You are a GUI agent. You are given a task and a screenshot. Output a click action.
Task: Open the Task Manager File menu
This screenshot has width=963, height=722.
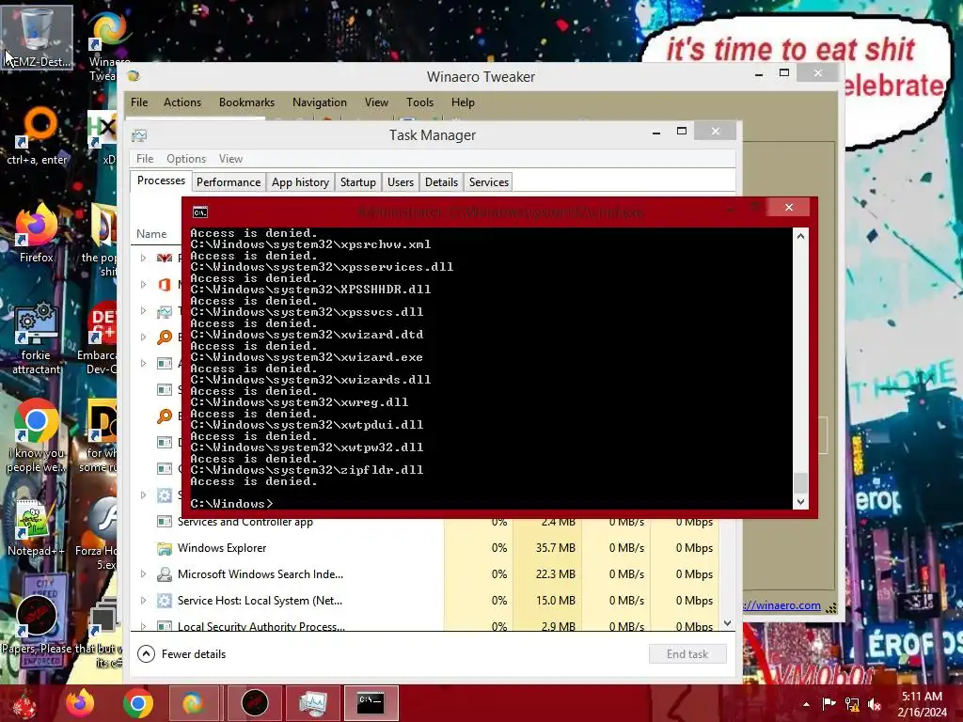145,159
